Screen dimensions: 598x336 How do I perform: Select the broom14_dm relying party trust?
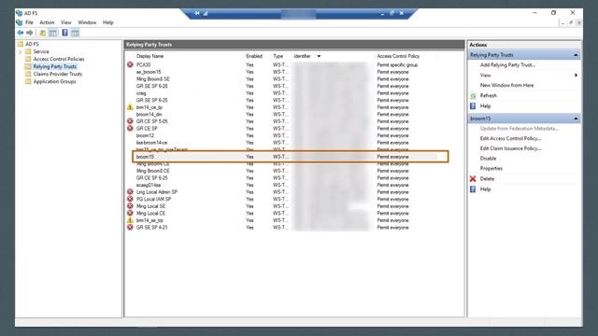149,114
